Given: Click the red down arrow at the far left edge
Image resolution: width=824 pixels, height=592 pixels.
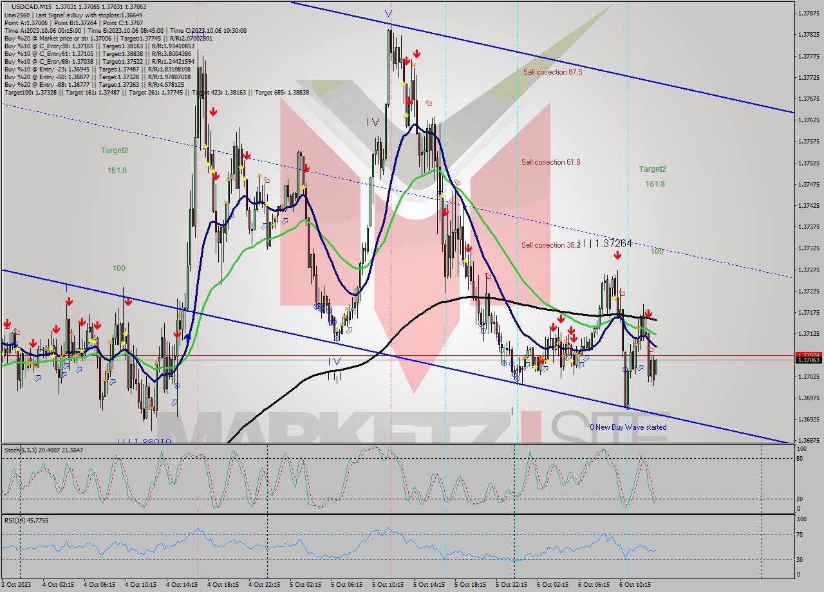Looking at the screenshot, I should (x=6, y=325).
